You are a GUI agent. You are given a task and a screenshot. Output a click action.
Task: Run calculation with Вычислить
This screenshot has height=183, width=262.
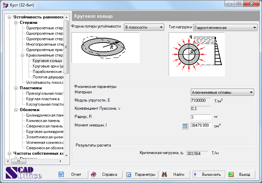tap(209, 174)
